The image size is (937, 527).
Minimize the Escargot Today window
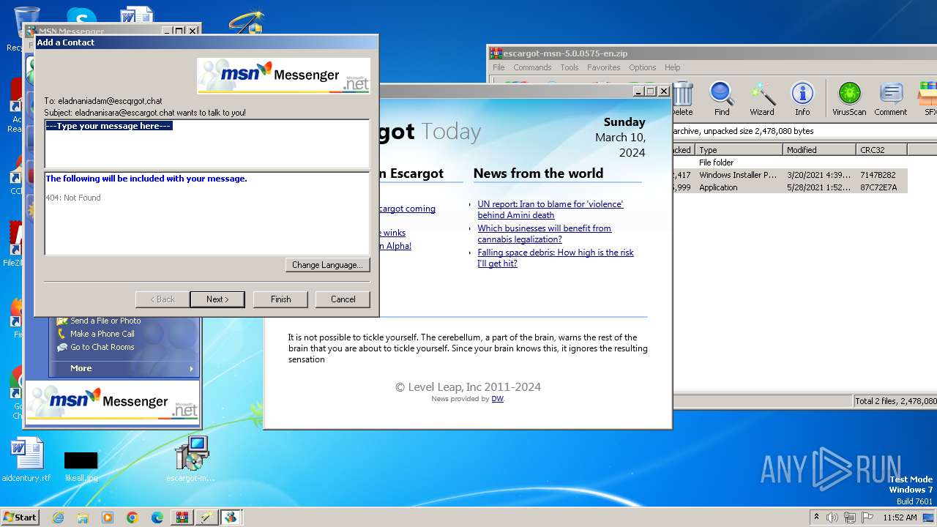[638, 91]
